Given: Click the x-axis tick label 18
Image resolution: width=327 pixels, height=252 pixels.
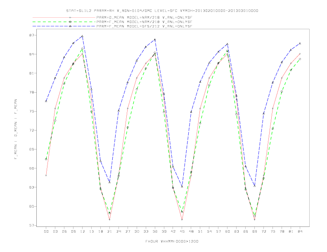Looking at the screenshot, I should [x=100, y=231].
